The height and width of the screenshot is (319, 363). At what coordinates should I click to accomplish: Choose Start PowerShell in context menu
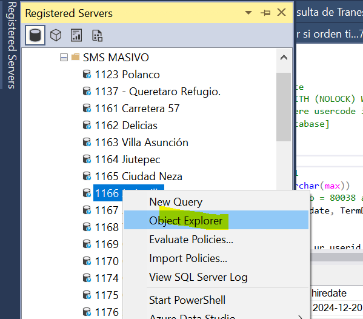(x=216, y=300)
